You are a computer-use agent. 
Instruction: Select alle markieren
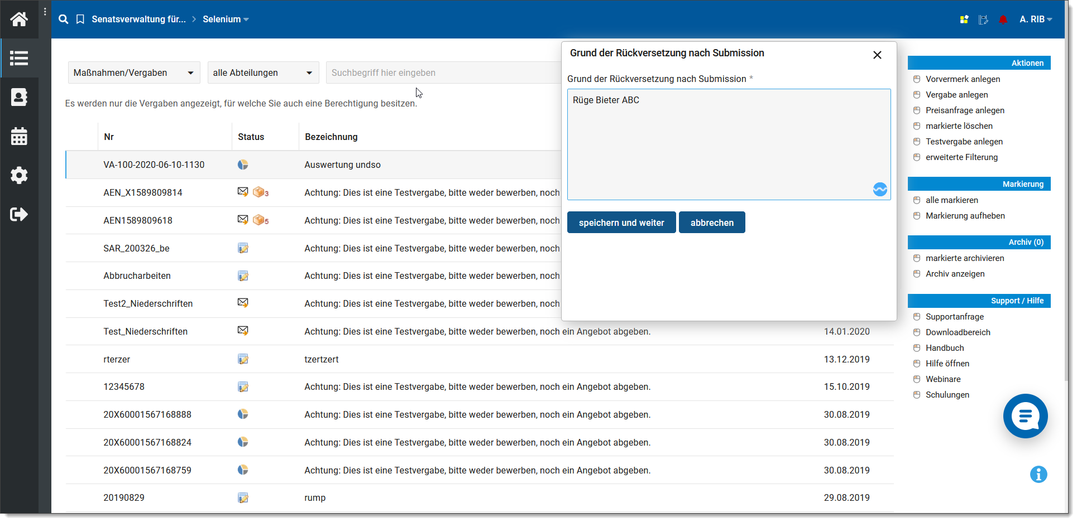[951, 200]
